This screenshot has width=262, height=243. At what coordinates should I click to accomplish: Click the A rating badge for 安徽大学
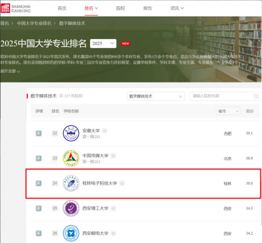(39, 133)
